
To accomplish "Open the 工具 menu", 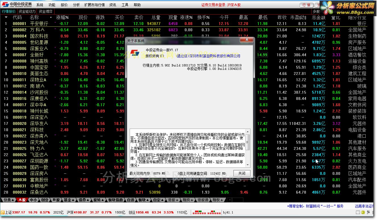I will click(125, 5).
